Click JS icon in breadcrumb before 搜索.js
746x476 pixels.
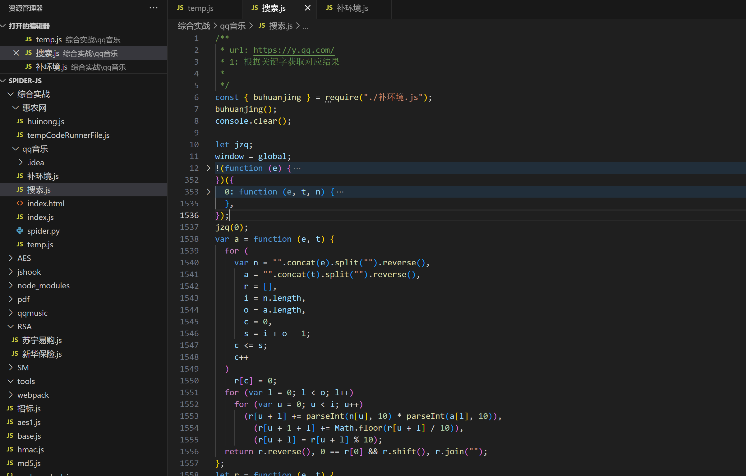coord(262,26)
